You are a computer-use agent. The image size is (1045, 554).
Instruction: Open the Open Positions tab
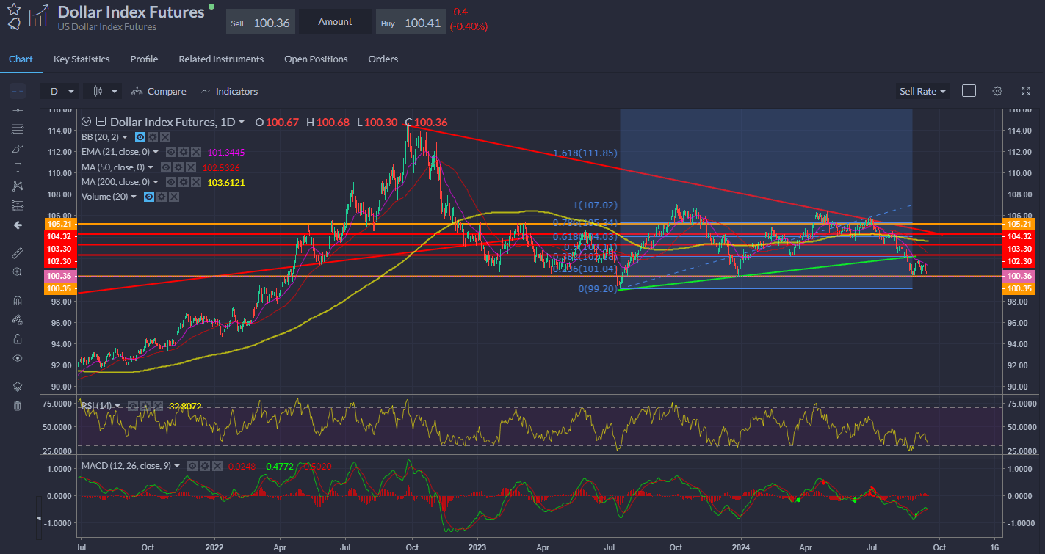[x=316, y=59]
